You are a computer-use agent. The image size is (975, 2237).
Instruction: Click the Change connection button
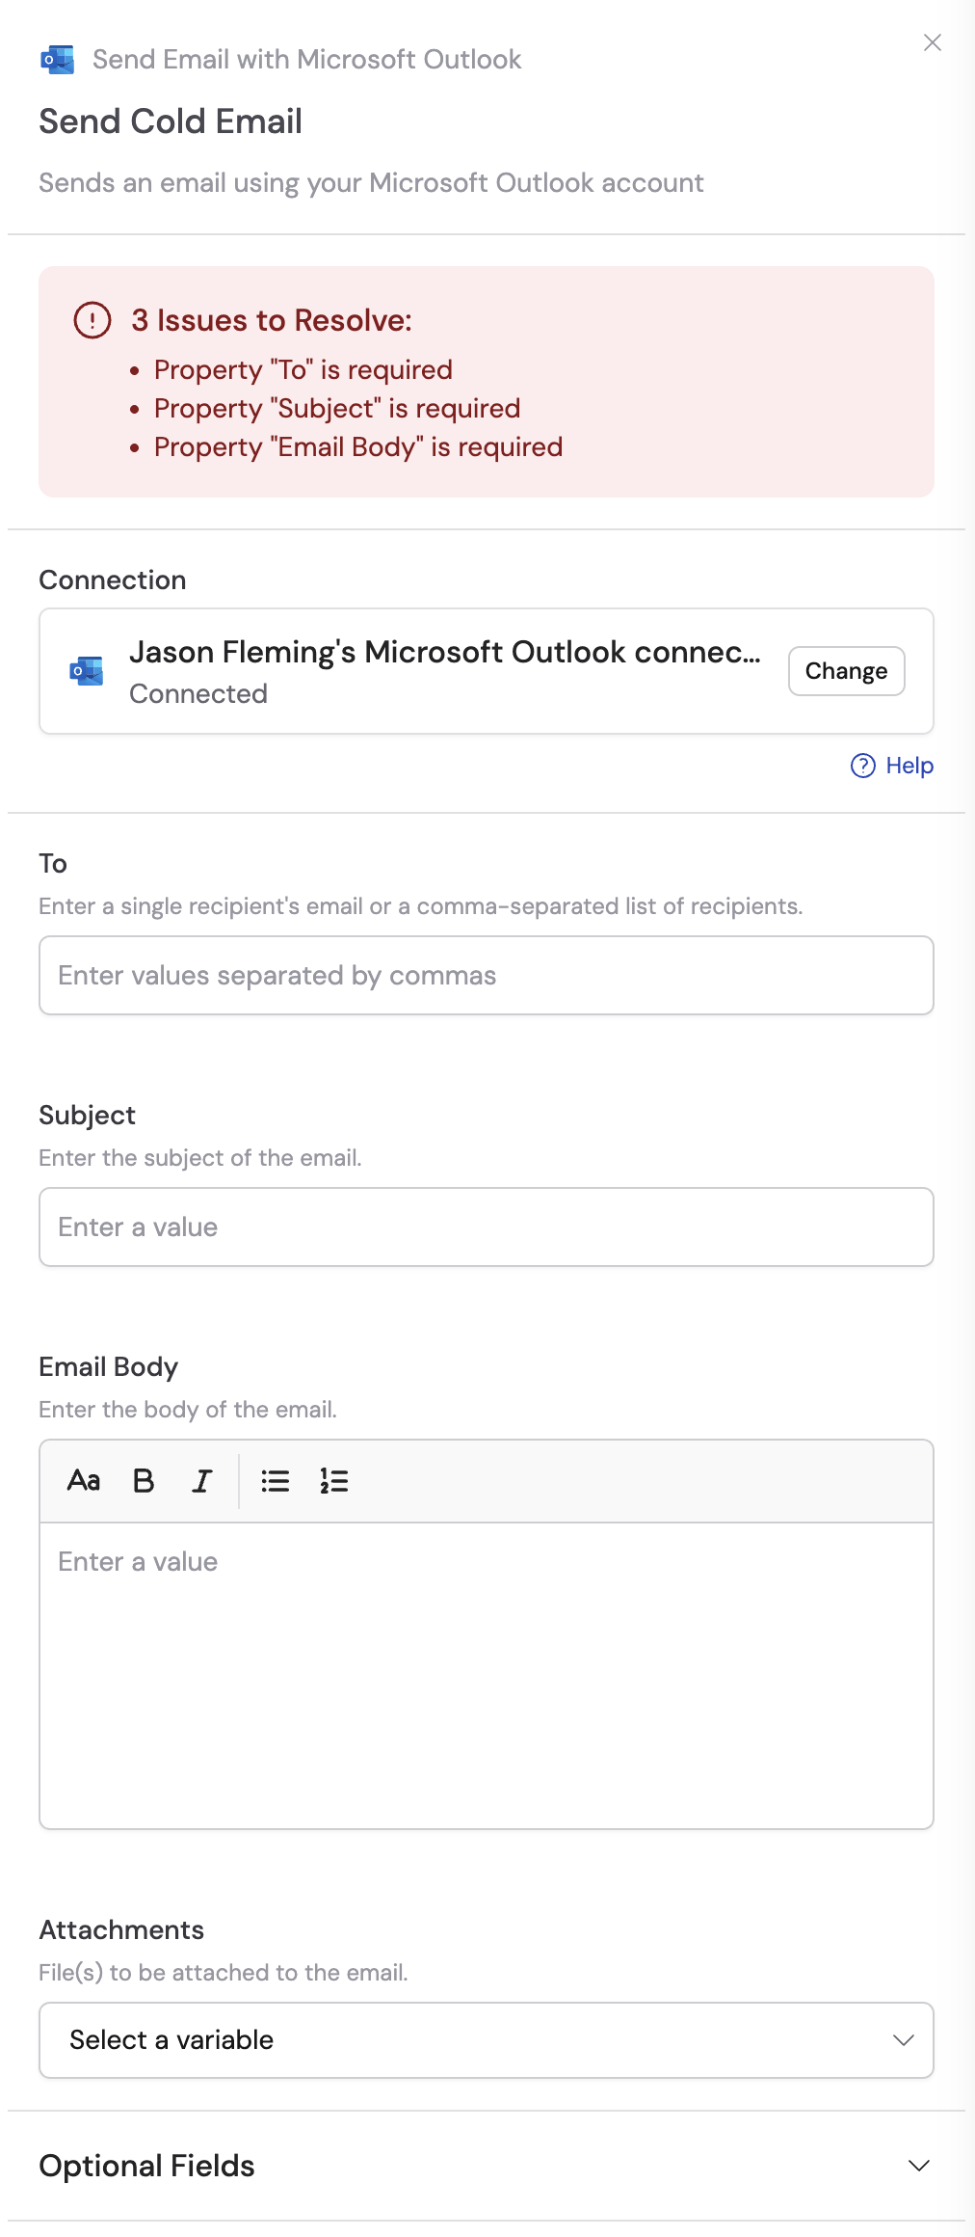tap(846, 671)
